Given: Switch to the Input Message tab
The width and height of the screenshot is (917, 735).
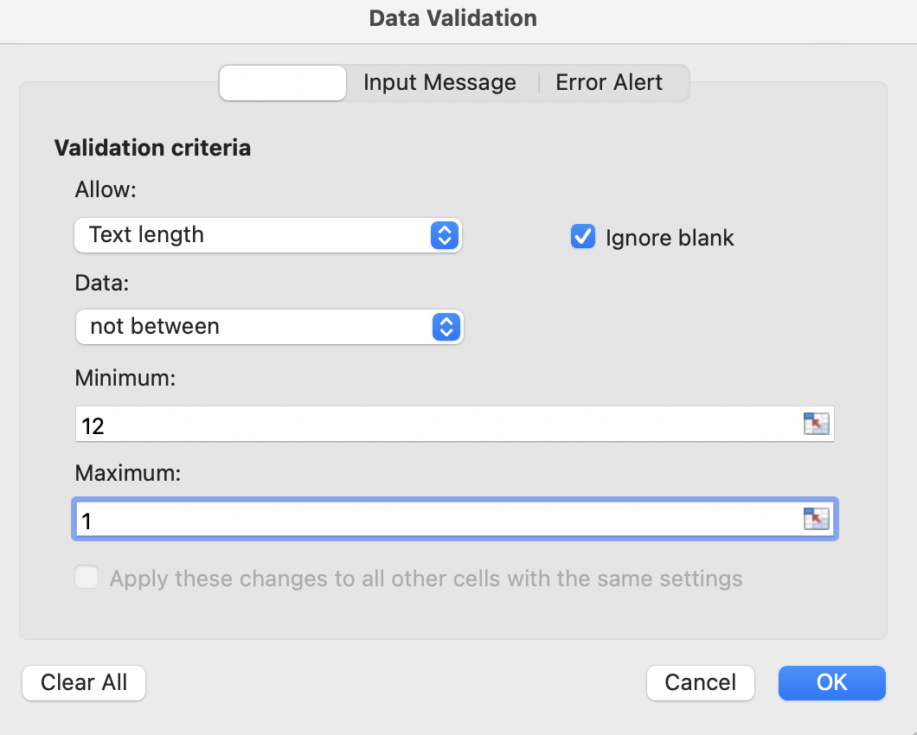Looking at the screenshot, I should point(439,83).
